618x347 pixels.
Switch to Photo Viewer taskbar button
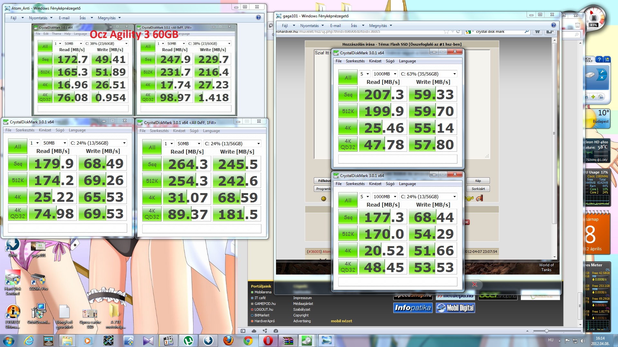click(326, 341)
